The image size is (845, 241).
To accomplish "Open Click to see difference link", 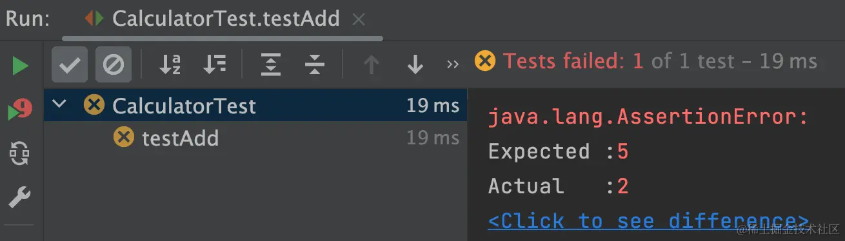I will [648, 221].
